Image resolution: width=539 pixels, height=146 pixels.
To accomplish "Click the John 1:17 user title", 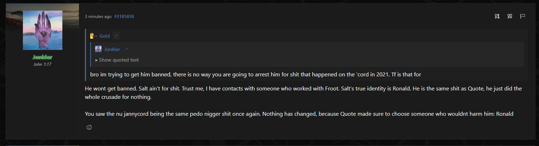I will [x=43, y=64].
